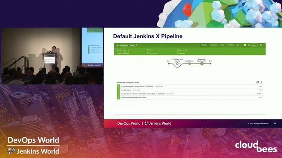Click the 'Promote to Environments' step list heading

click(x=128, y=83)
